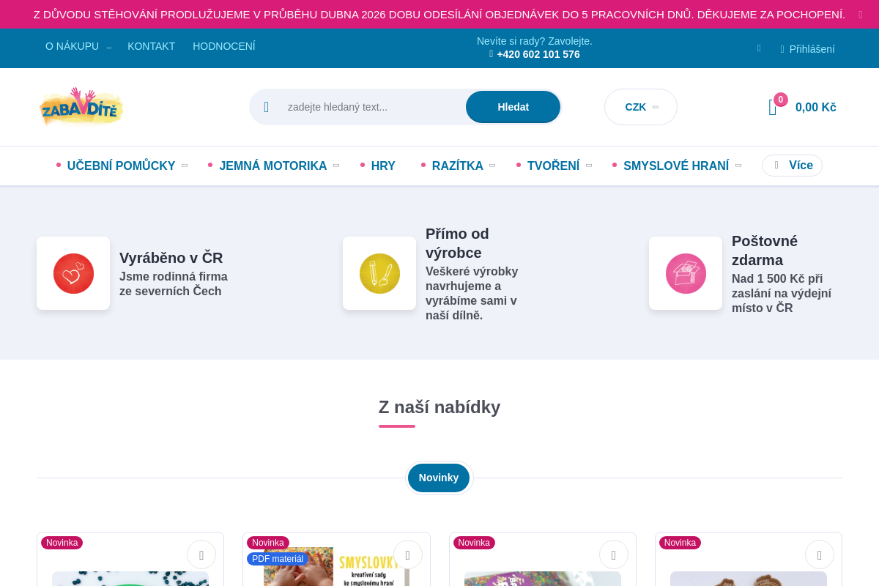Open the third Novinka product thumbnail
The image size is (879, 586).
pos(543,579)
